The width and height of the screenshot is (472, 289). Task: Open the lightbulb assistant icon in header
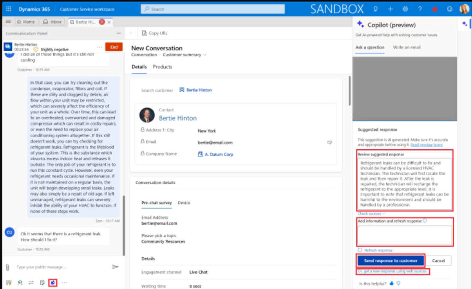point(375,9)
